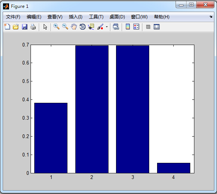Toggle Edit Plot arrow pointer mode

tap(45, 27)
